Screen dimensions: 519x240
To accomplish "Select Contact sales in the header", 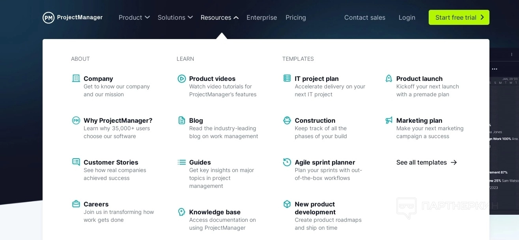I will [x=364, y=17].
